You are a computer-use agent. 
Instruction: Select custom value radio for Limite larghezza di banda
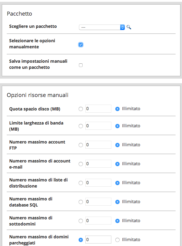coord(81,126)
